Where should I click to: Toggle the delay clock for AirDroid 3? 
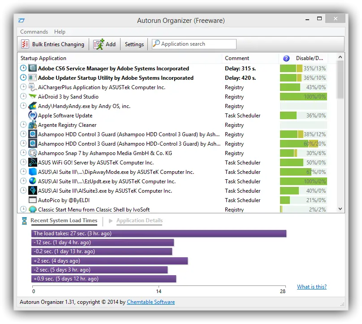(x=23, y=96)
